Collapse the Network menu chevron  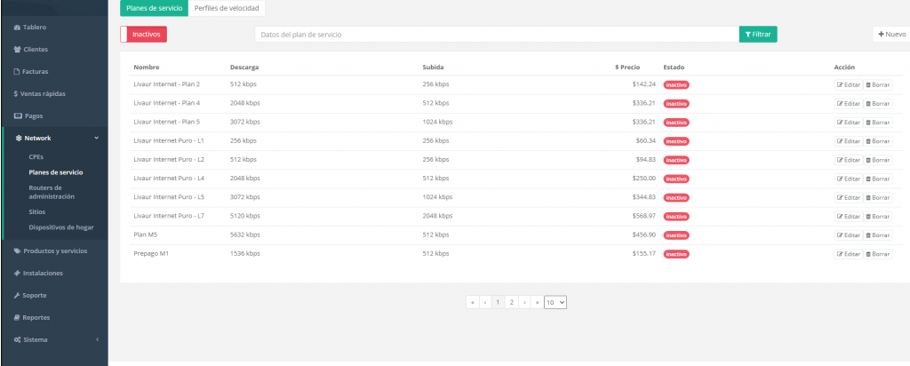[x=96, y=138]
